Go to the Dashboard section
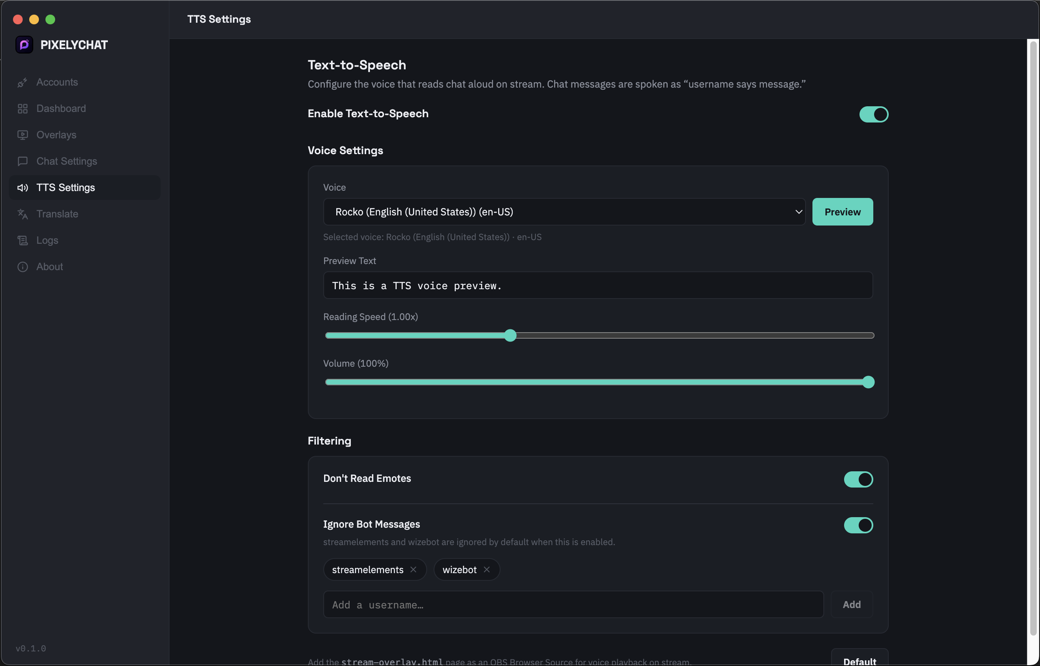This screenshot has height=666, width=1040. pyautogui.click(x=85, y=109)
